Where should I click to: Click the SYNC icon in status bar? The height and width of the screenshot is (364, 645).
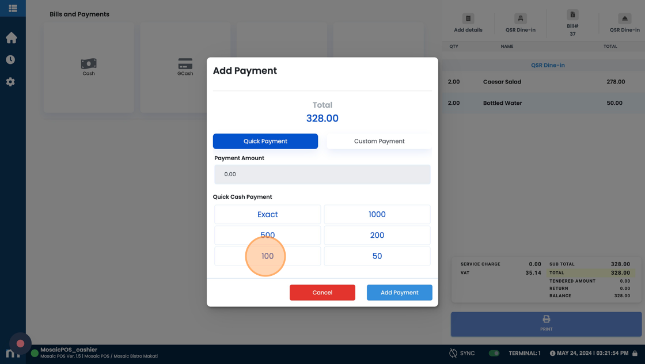tap(453, 353)
